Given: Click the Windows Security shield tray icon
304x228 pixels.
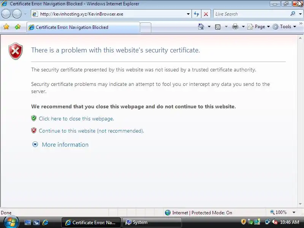Looking at the screenshot, I should (x=243, y=222).
